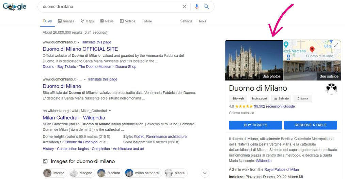The image size is (345, 179).
Task: Click the Salvato button
Action: coord(281,99)
